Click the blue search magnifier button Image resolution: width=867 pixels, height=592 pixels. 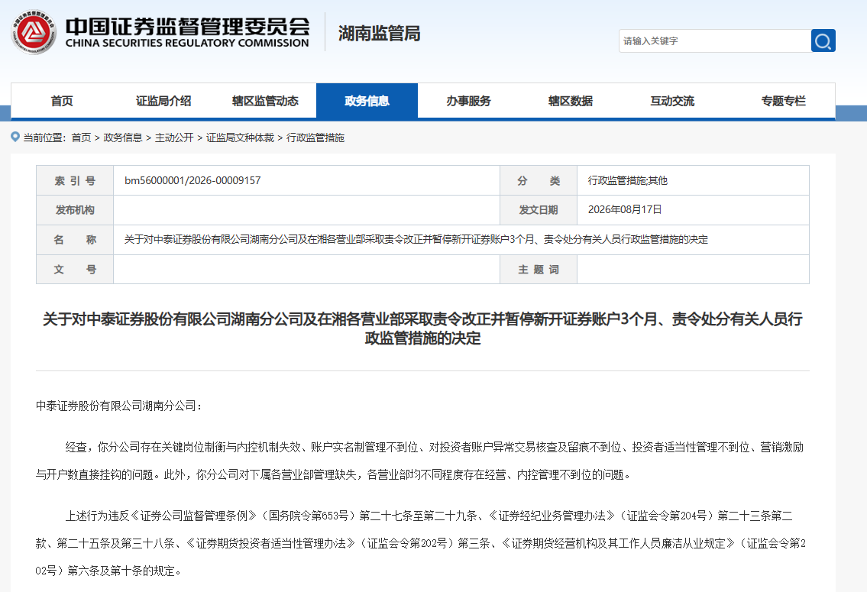coord(823,41)
